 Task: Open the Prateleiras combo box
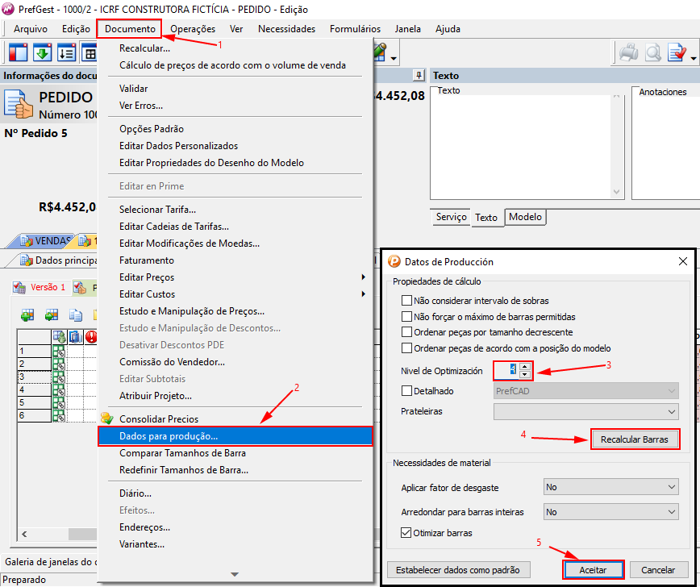(585, 411)
